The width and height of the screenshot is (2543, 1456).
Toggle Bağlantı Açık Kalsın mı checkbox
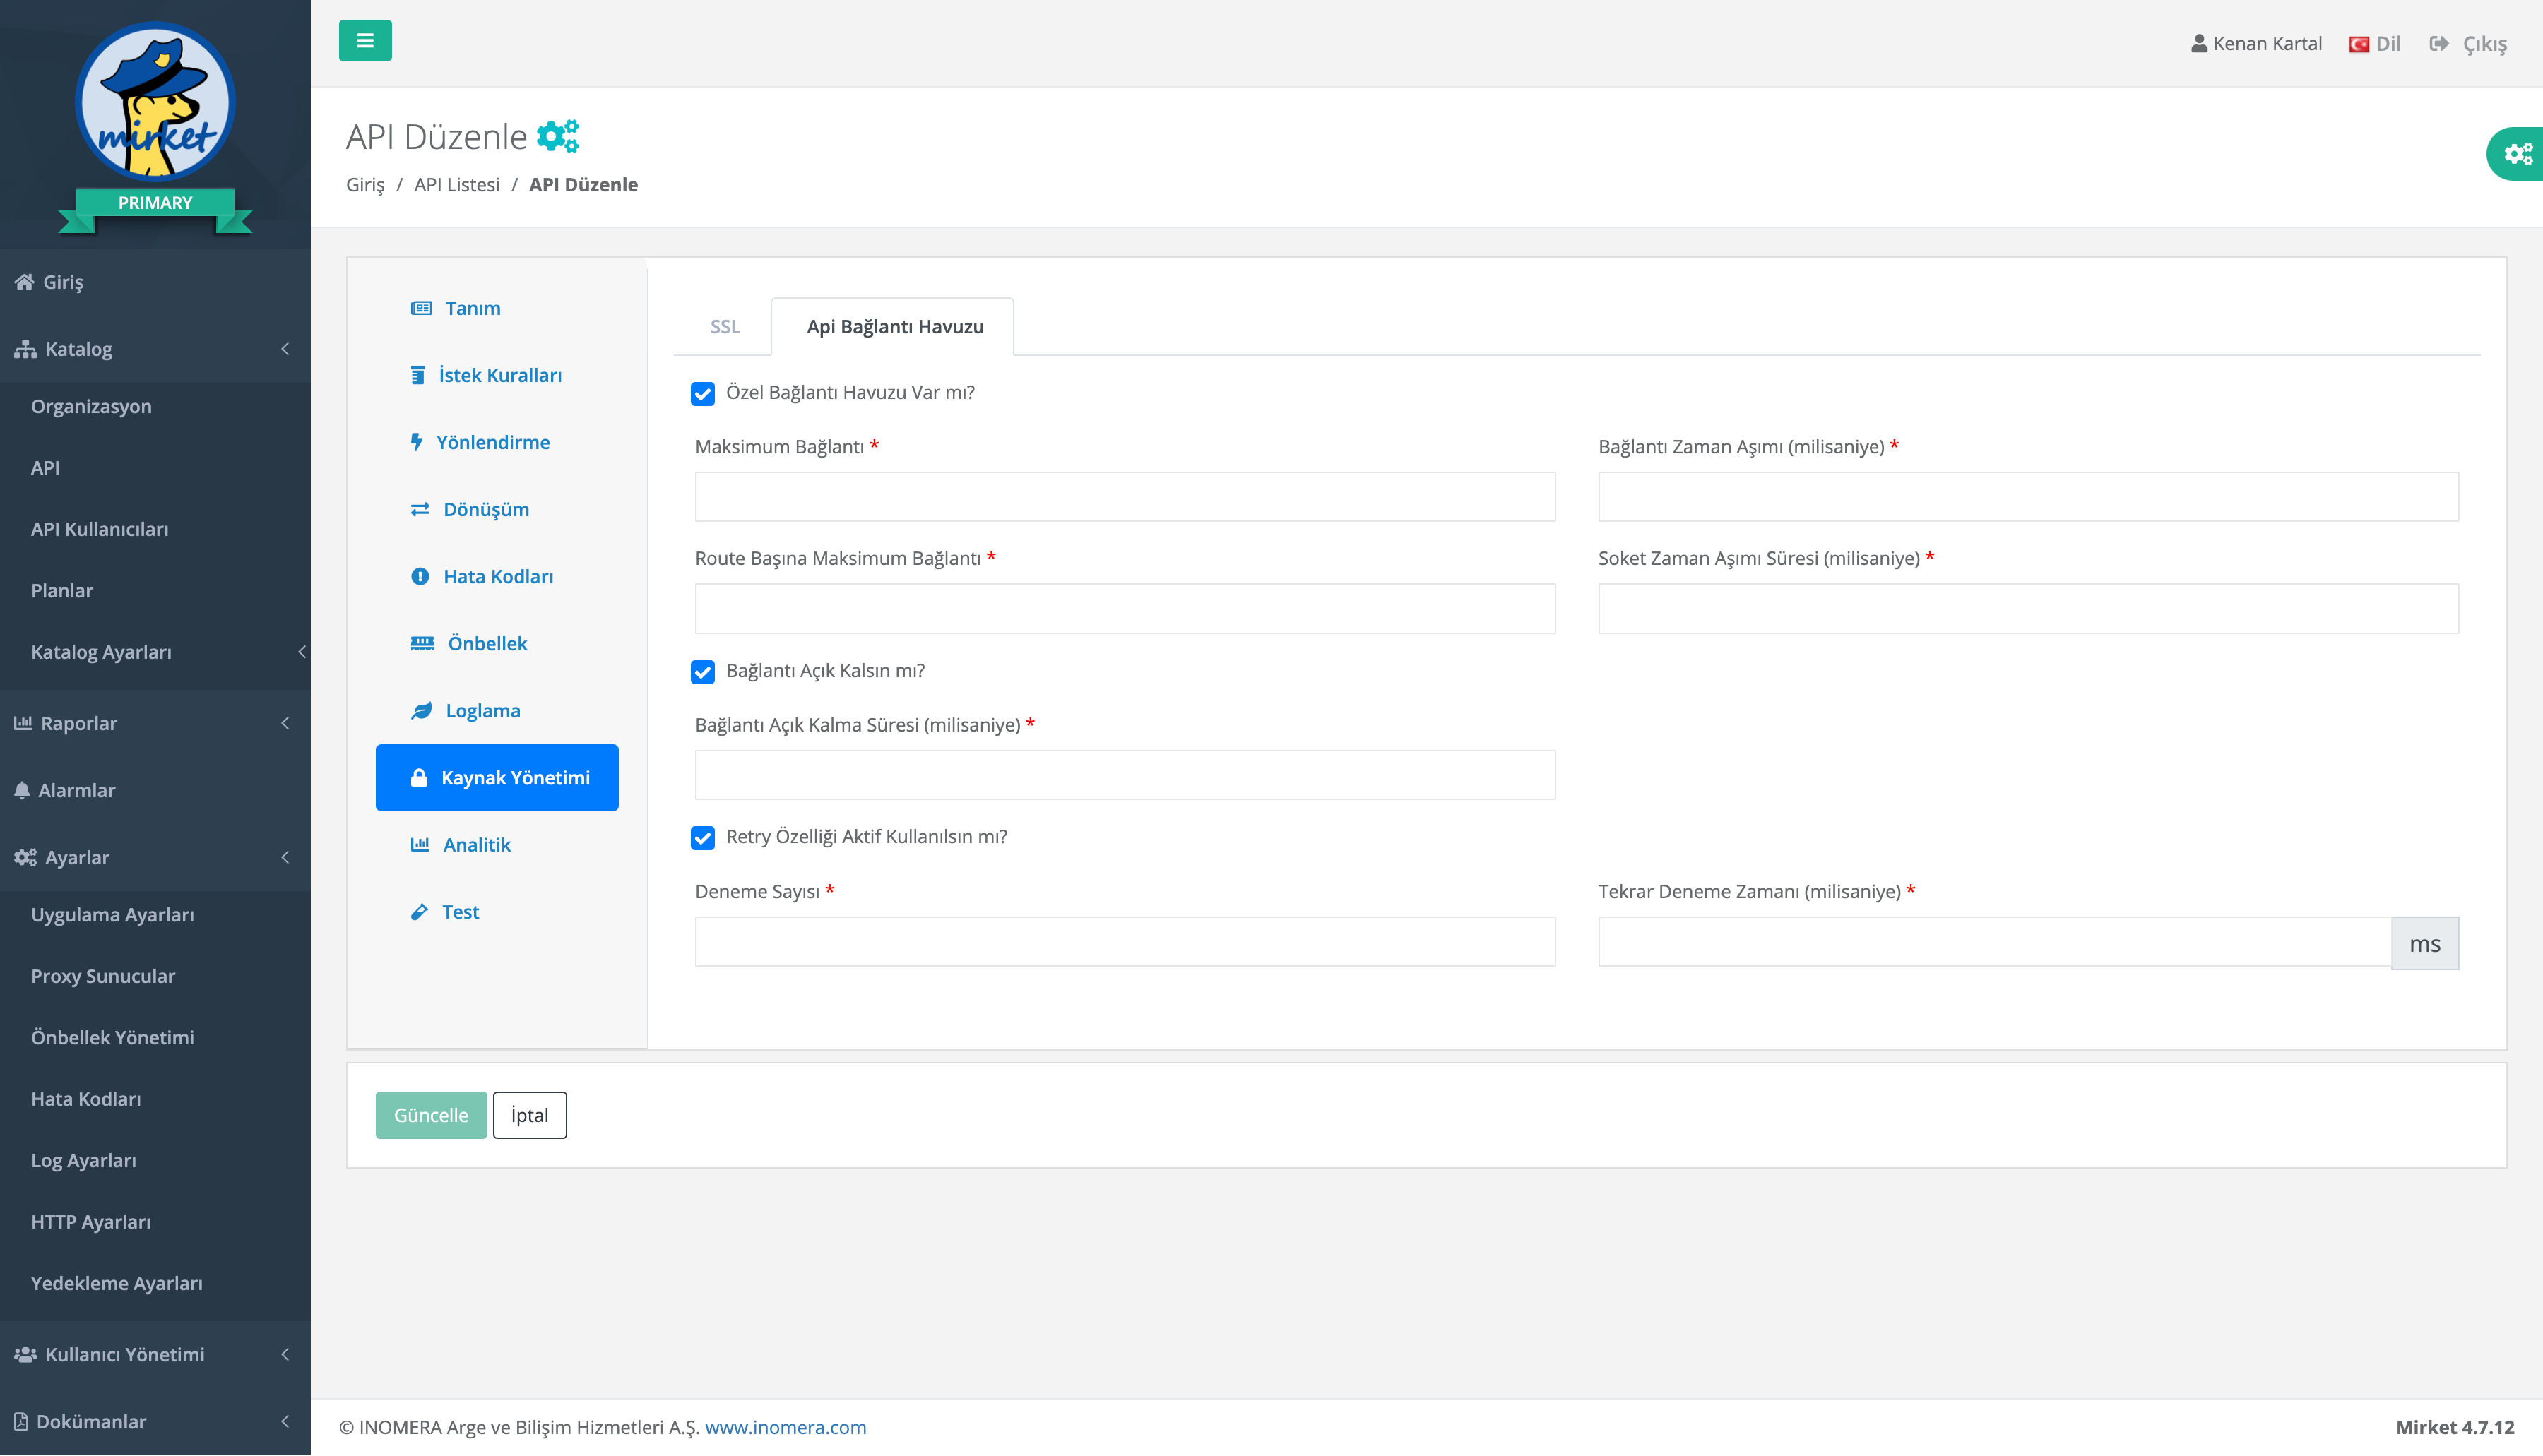pyautogui.click(x=704, y=670)
